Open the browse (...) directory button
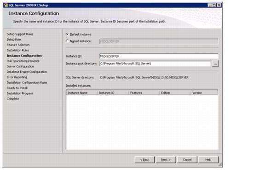265x170 pixels. click(x=215, y=64)
